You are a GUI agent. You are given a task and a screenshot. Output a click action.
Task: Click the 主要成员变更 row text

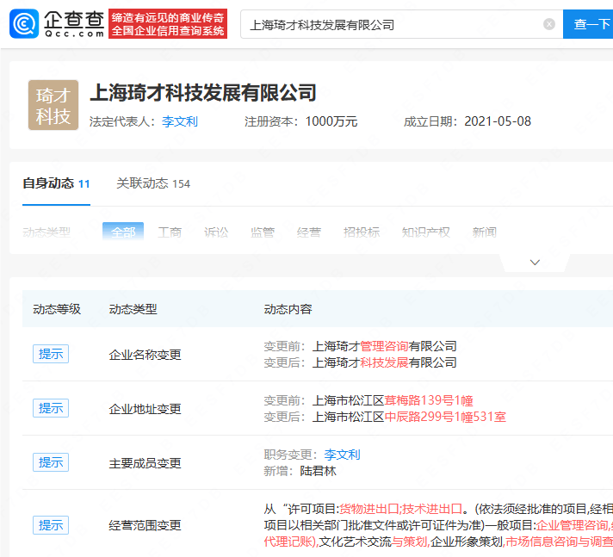click(145, 463)
